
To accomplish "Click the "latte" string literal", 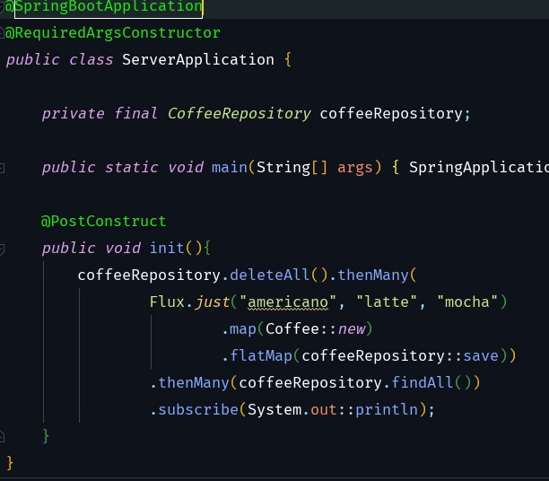I will point(387,302).
